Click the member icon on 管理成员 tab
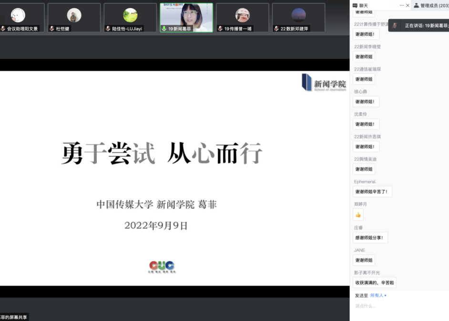Viewport: 449px width, 321px height. click(x=416, y=5)
